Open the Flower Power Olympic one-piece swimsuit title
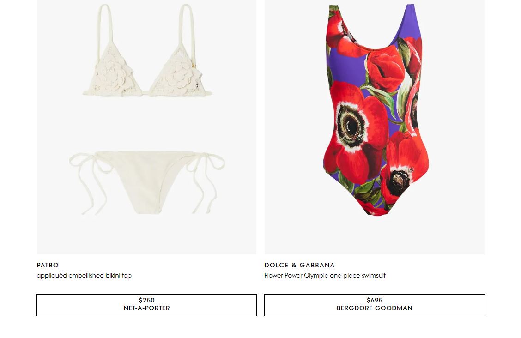The image size is (521, 338). (325, 276)
